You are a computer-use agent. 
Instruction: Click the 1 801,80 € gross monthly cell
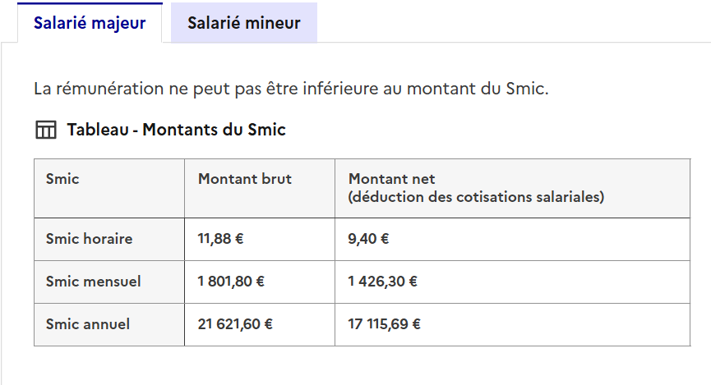click(260, 282)
